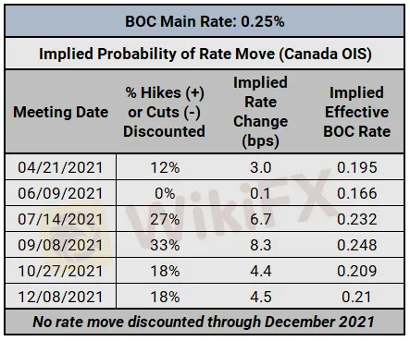Select the 8.3 implied rate change value
This screenshot has height=341, width=410.
tap(261, 245)
